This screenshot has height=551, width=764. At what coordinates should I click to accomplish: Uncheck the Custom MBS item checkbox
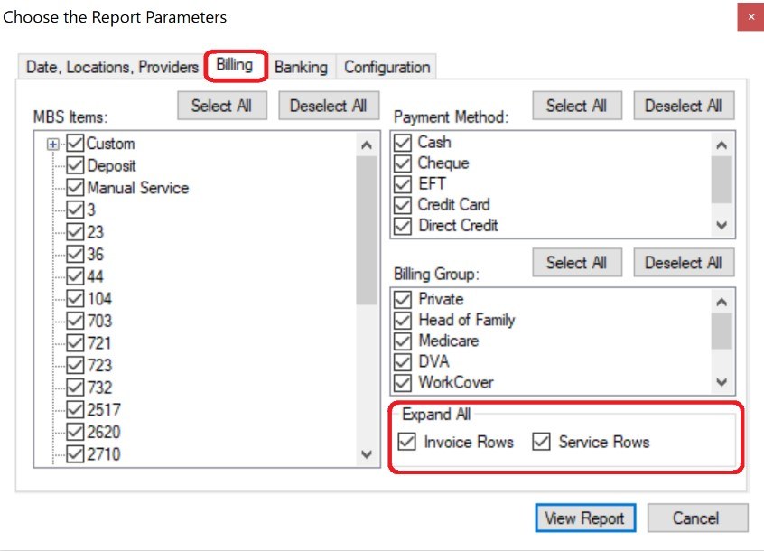75,144
